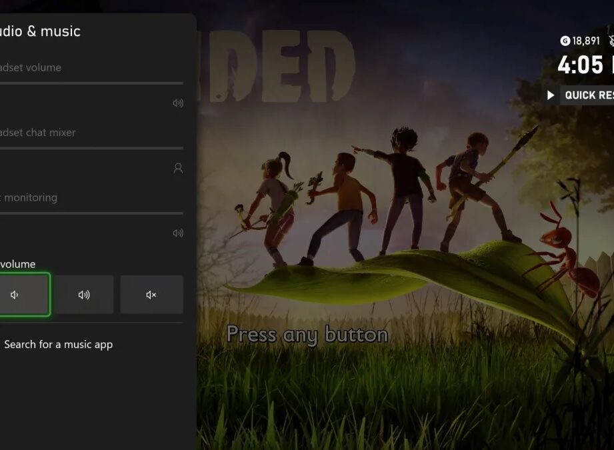Open Search for a music app
Image resolution: width=614 pixels, height=450 pixels.
59,345
